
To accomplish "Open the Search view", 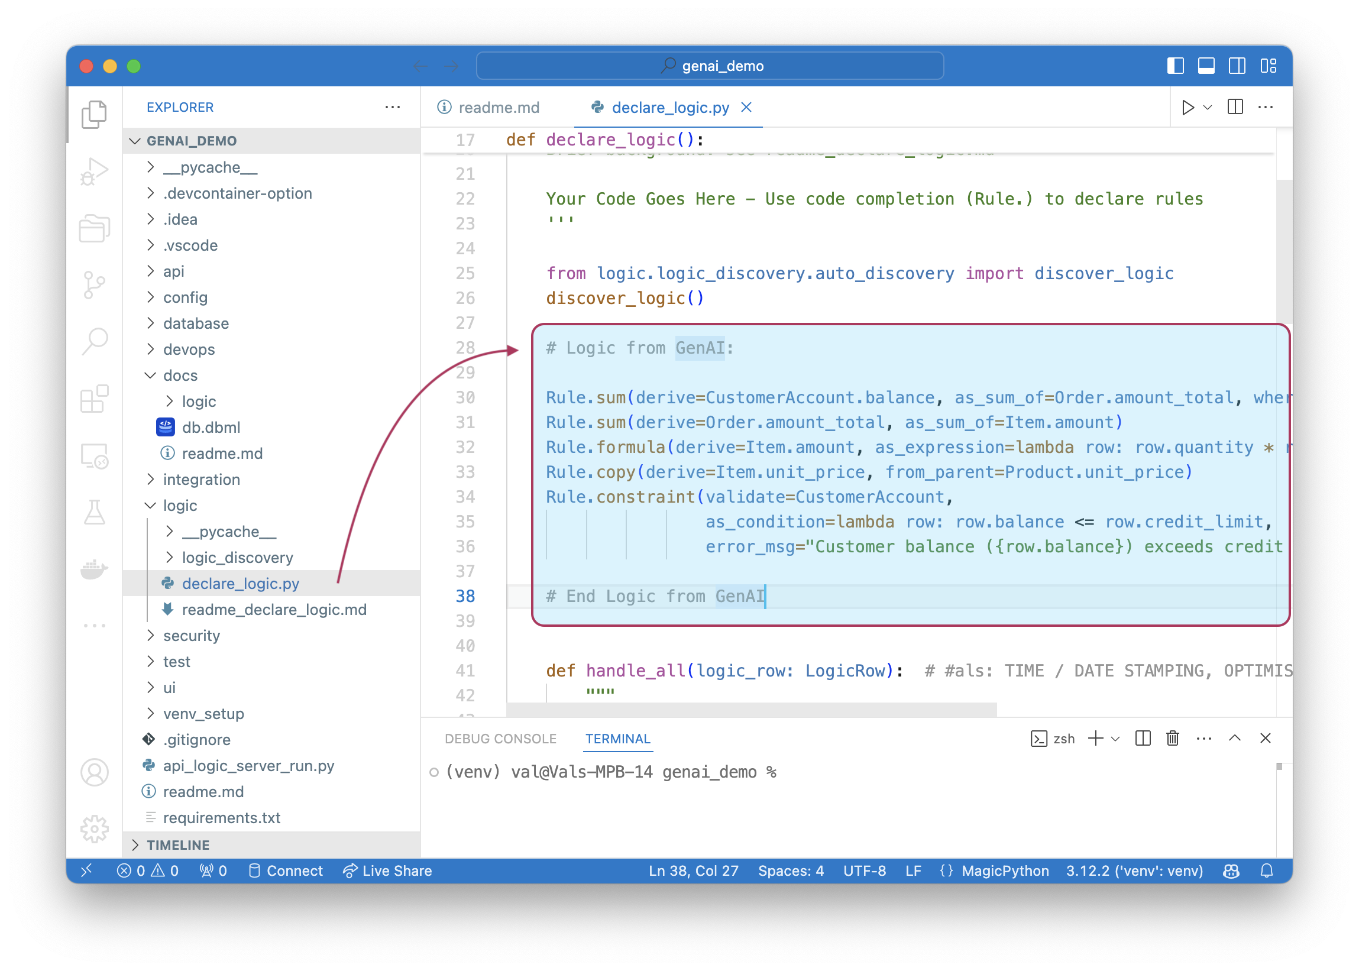I will (94, 342).
